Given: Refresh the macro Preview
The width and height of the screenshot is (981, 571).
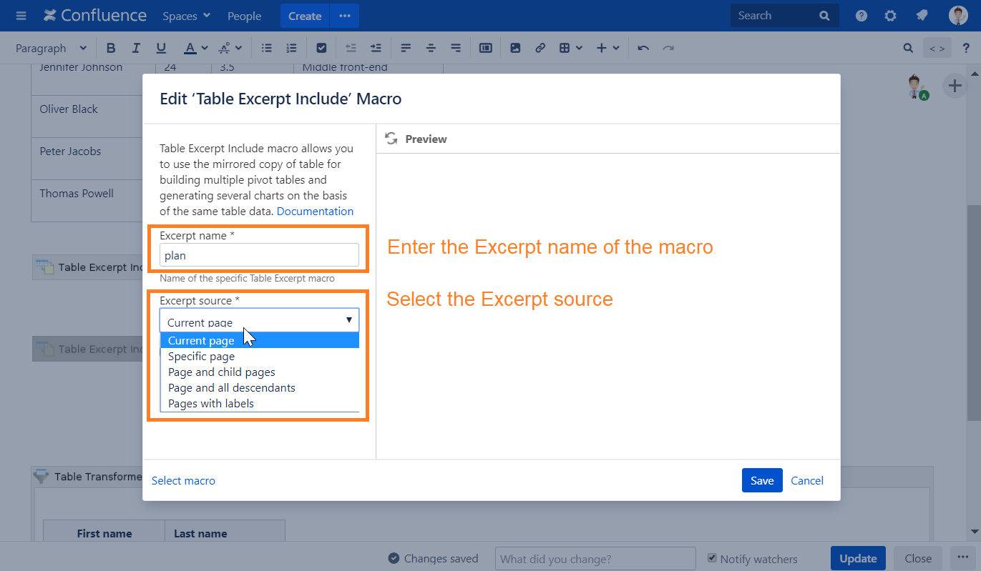Looking at the screenshot, I should (x=391, y=139).
